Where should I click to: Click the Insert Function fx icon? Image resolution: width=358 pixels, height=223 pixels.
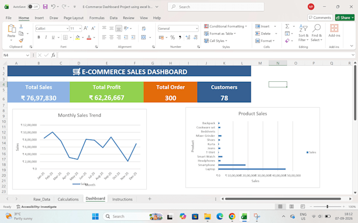click(53, 55)
